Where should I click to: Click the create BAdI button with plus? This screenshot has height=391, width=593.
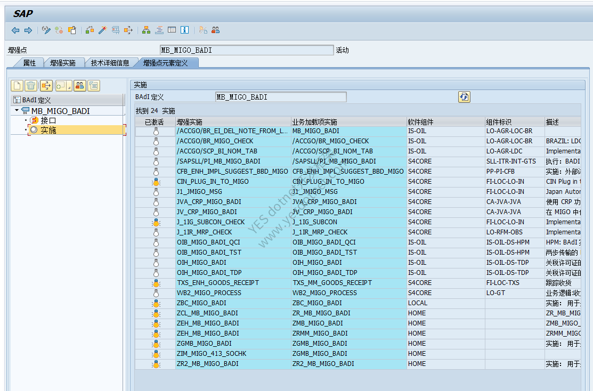tap(61, 86)
